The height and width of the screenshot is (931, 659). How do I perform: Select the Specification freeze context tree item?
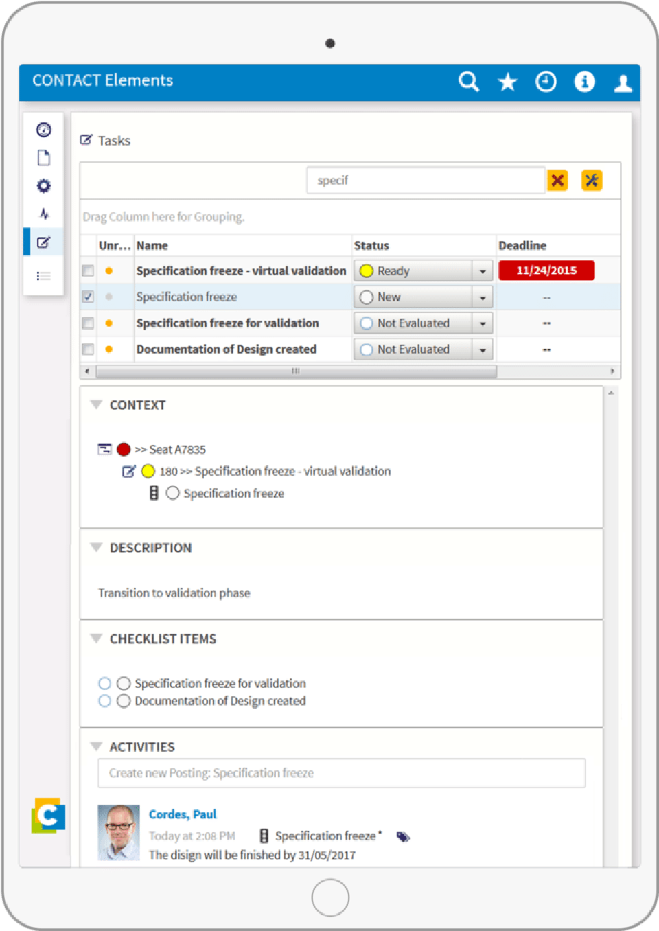point(233,493)
